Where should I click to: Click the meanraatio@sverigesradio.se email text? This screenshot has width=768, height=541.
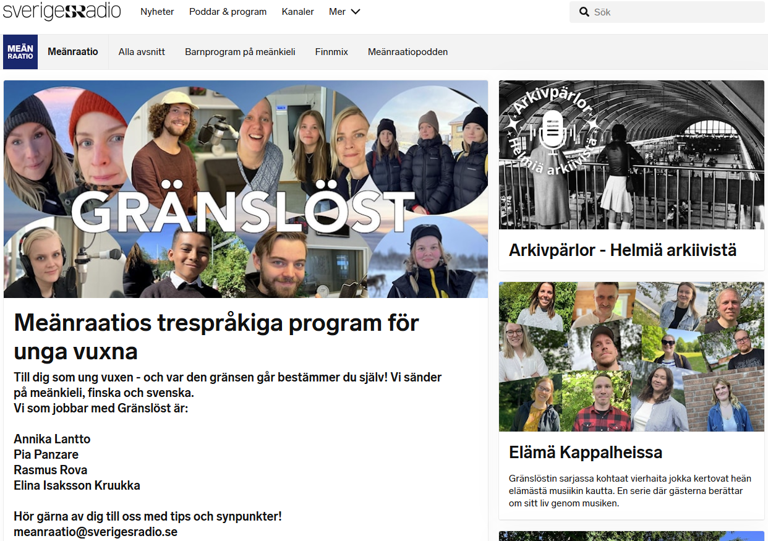tap(95, 532)
